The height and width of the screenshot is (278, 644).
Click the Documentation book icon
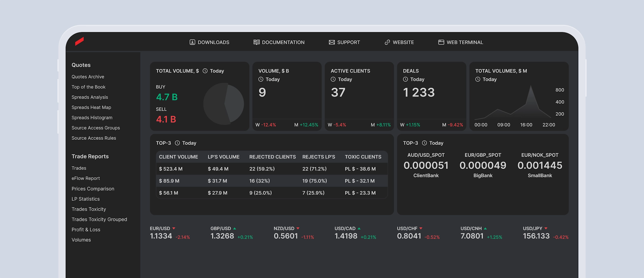coord(256,42)
